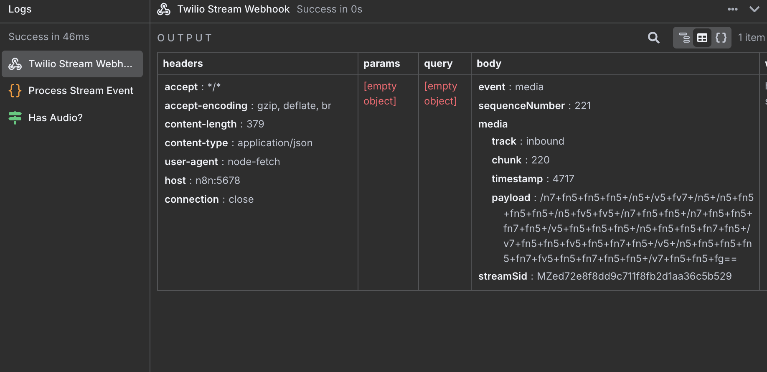This screenshot has height=372, width=767.
Task: Click the chunk 220 field
Action: coord(521,160)
